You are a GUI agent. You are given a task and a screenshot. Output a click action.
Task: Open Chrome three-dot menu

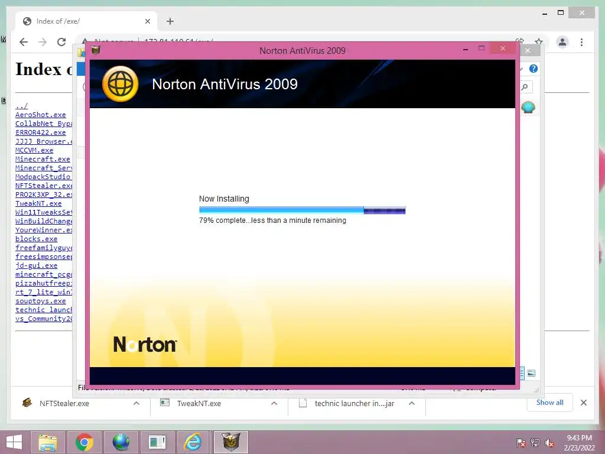tap(581, 42)
